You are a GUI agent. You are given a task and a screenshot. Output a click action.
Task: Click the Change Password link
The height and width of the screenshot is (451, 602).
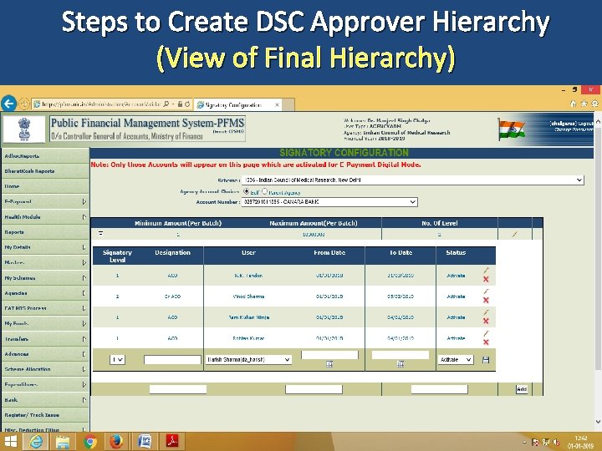574,129
